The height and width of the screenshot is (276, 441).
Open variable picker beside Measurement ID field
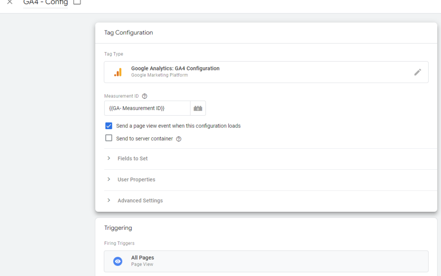tap(198, 108)
